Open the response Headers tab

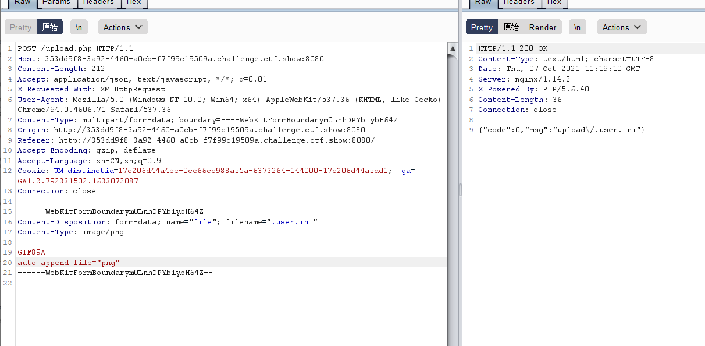pyautogui.click(x=519, y=3)
